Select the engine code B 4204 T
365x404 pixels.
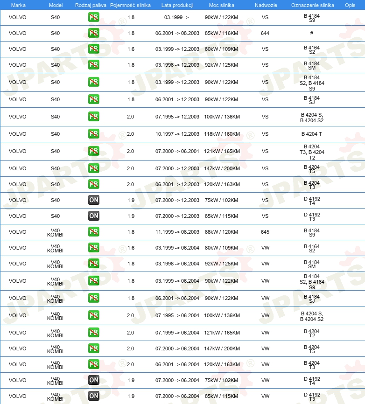(312, 134)
